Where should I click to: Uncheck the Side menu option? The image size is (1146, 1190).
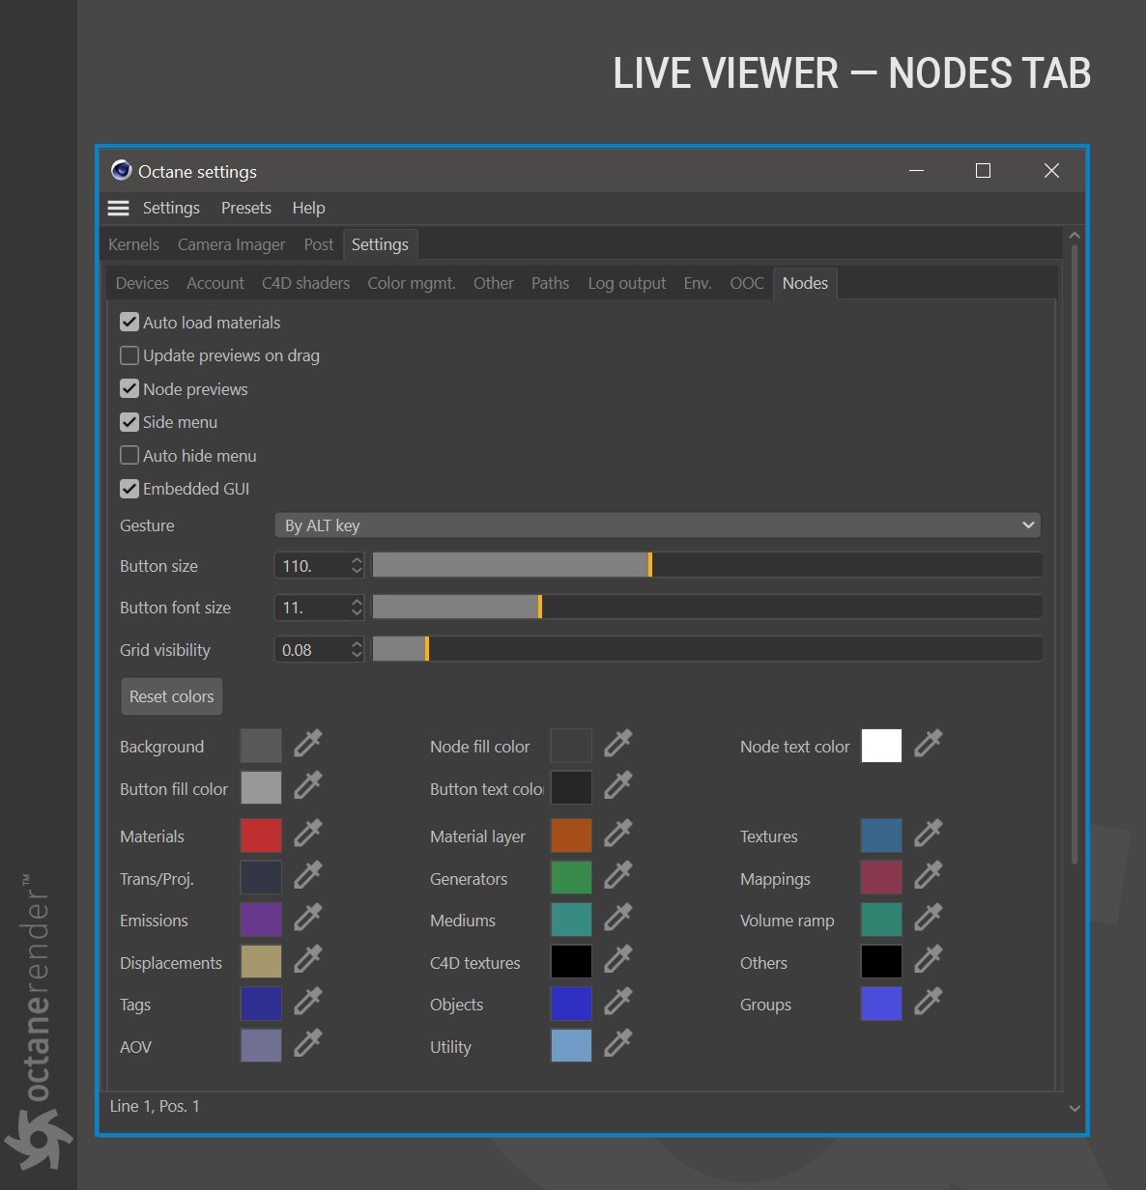coord(129,422)
